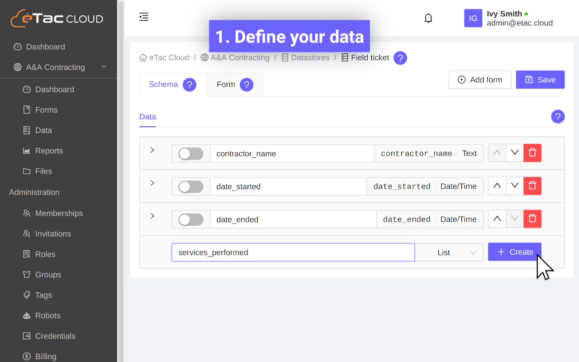This screenshot has width=579, height=362.
Task: Toggle the date_started field switch
Action: 190,186
